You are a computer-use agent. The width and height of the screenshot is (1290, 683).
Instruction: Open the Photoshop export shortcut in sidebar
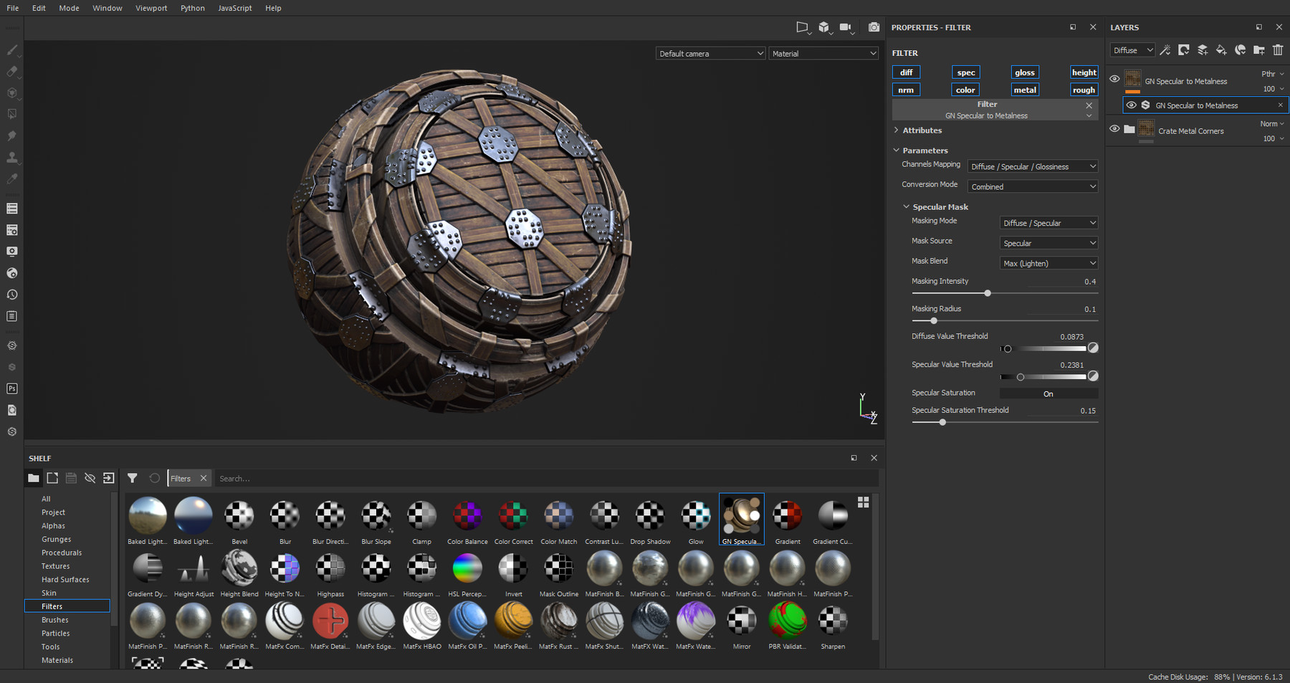[x=11, y=388]
